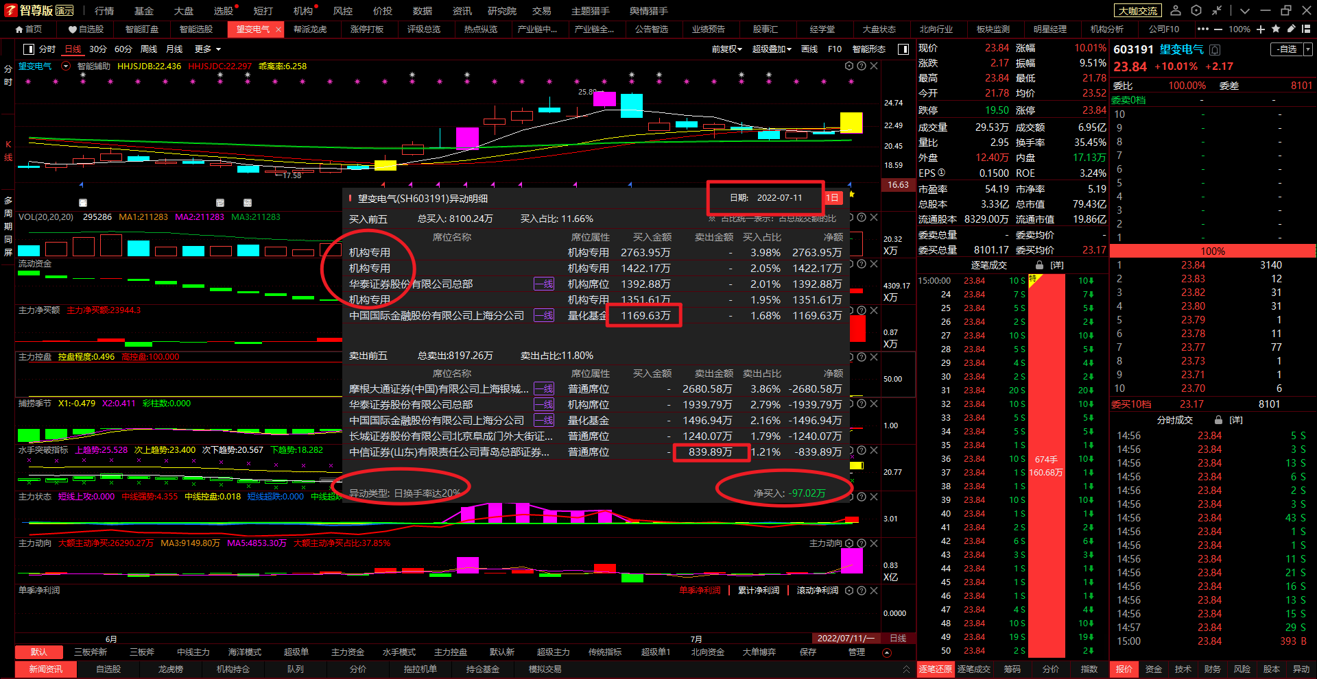
Task: Click the EPS info circle icon
Action: coord(941,173)
